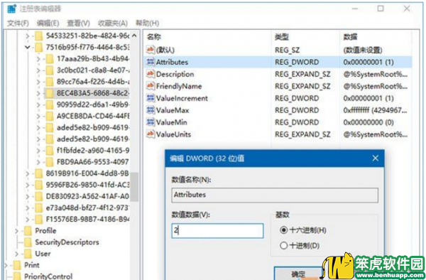Expand the Profile key
This screenshot has width=426, height=280.
tap(16, 231)
